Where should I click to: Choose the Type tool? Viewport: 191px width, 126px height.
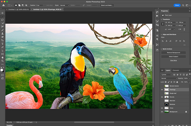click(2, 44)
